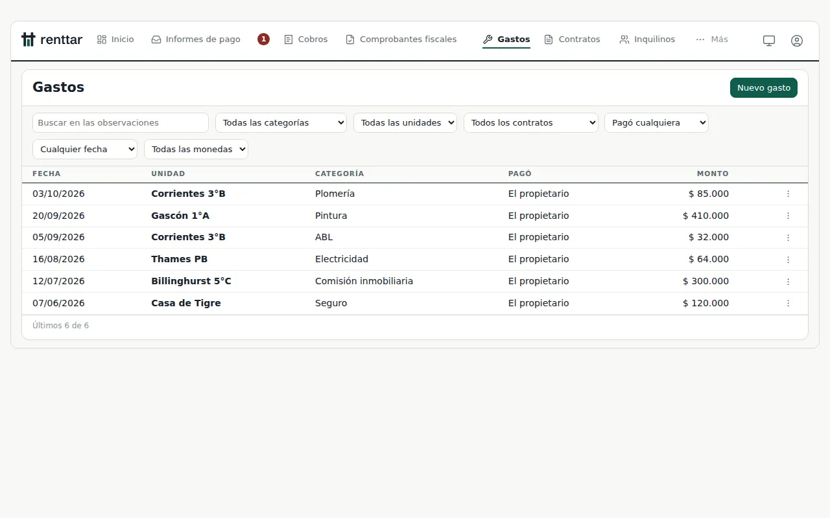Click the Thames PB unit cell
Image resolution: width=830 pixels, height=518 pixels.
pos(180,259)
